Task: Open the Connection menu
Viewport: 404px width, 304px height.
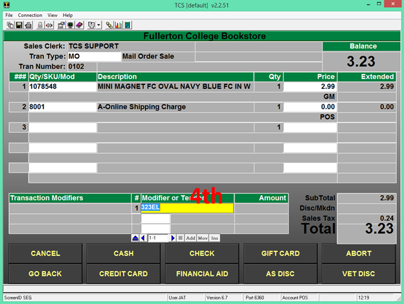Action: tap(30, 15)
